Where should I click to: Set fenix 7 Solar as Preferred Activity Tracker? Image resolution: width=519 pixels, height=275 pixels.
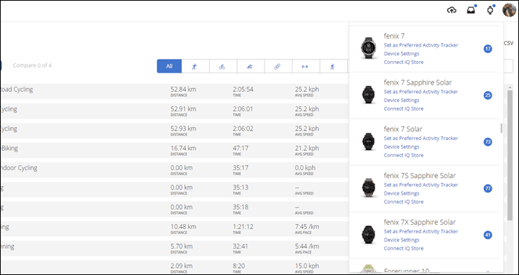(421, 138)
